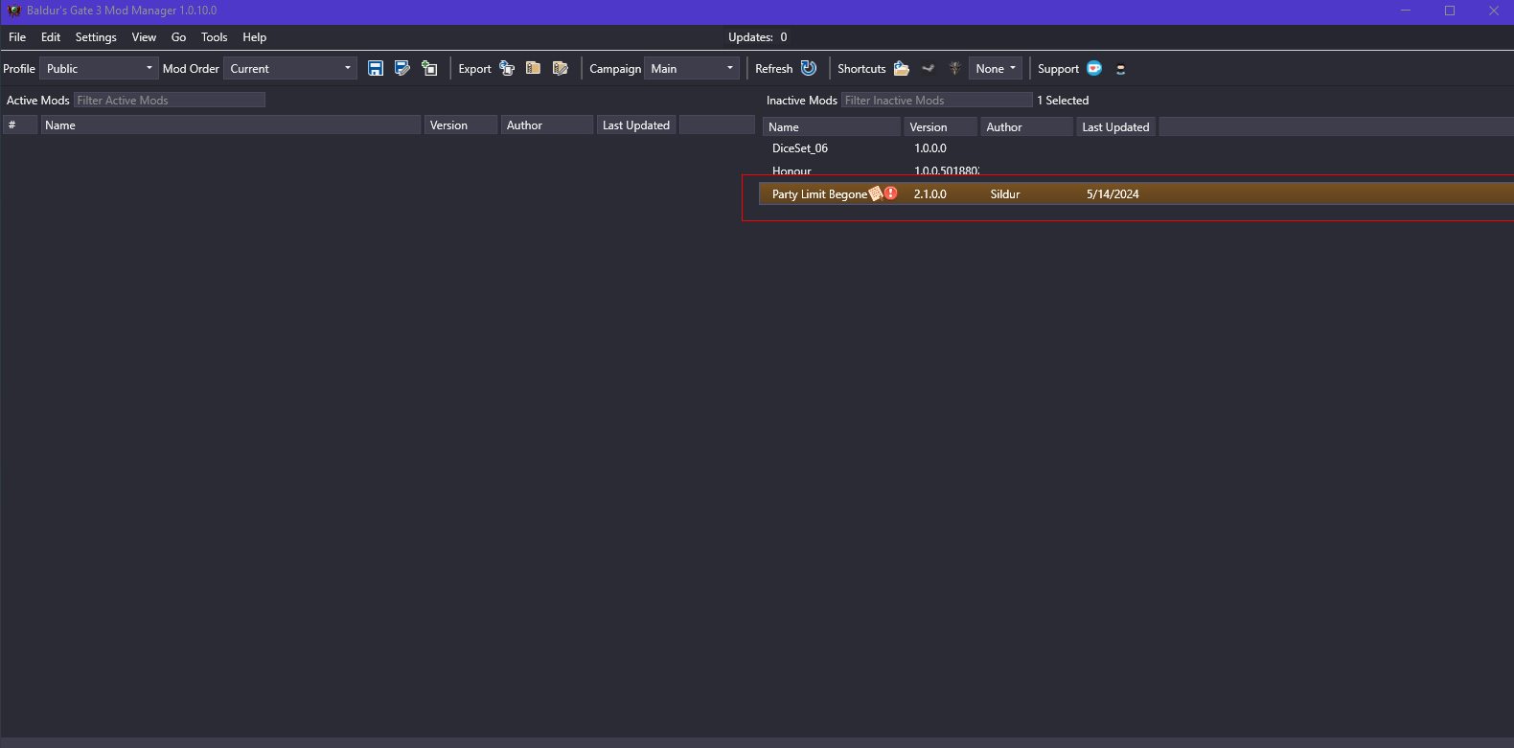Maximize the Mod Manager window
This screenshot has width=1514, height=748.
(1450, 11)
